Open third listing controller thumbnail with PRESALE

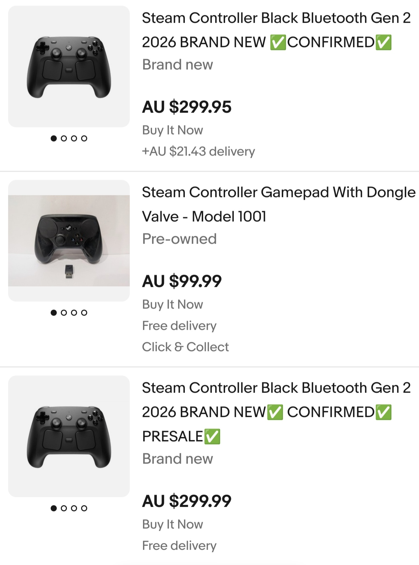pos(69,436)
